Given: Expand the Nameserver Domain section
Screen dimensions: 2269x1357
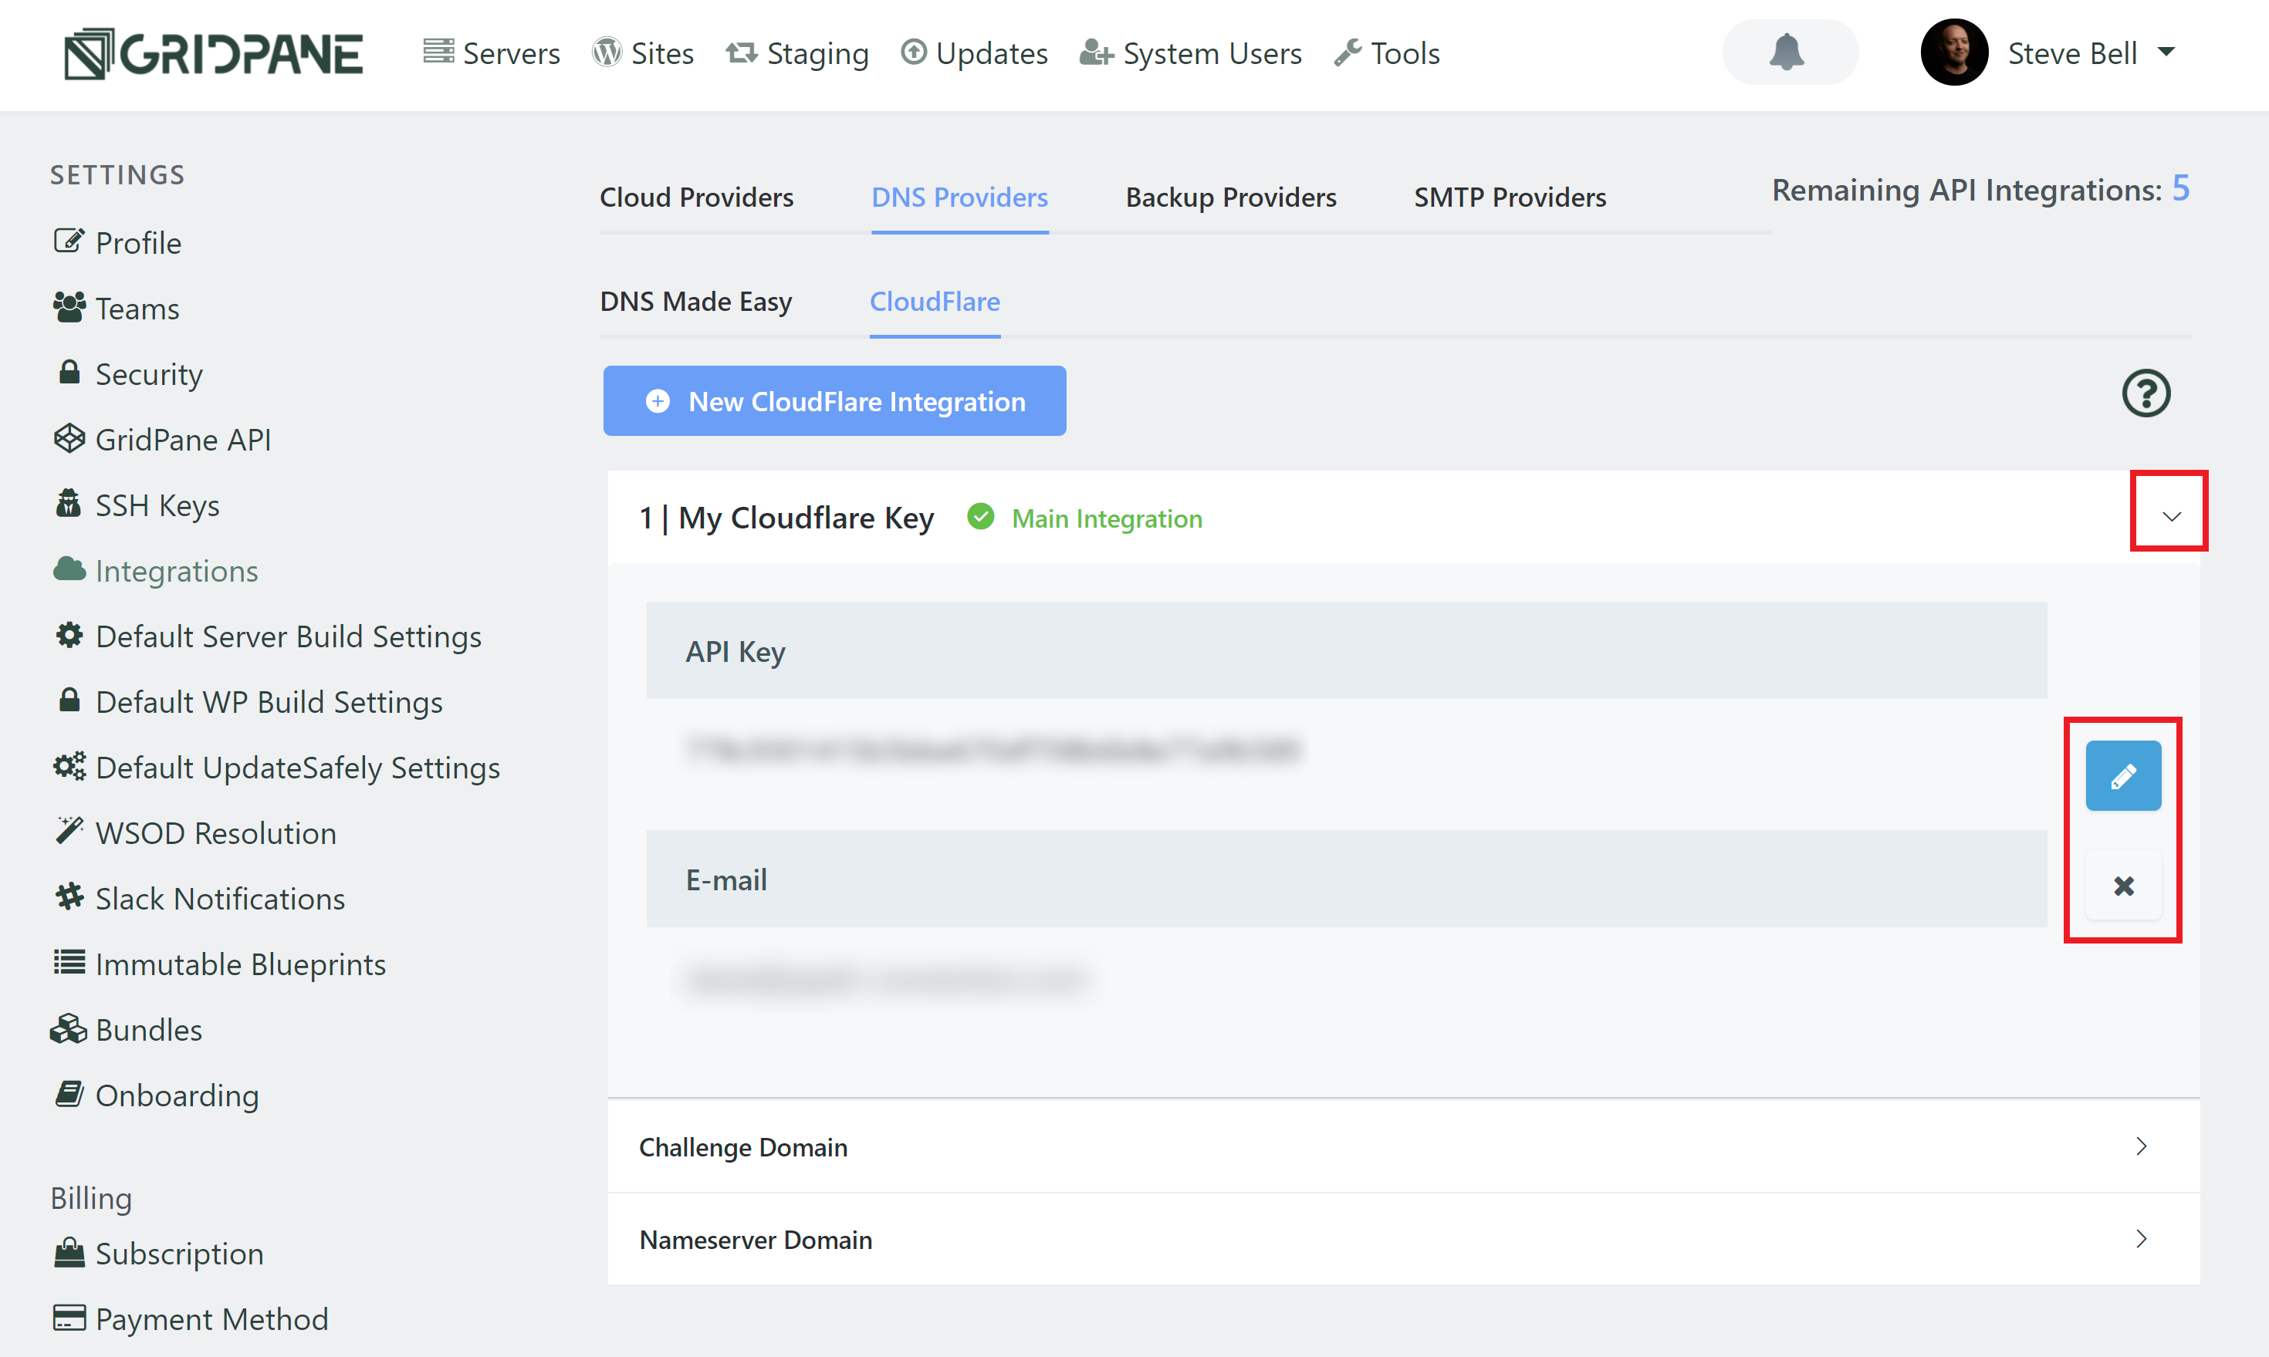Looking at the screenshot, I should pos(1403,1239).
